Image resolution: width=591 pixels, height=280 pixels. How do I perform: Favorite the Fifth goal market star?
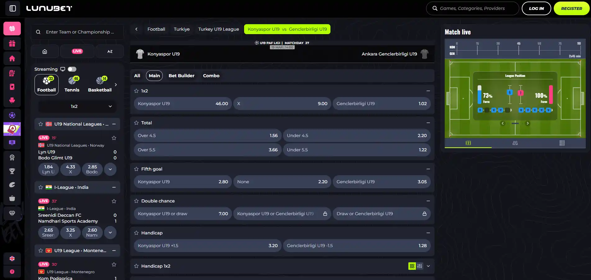click(136, 169)
